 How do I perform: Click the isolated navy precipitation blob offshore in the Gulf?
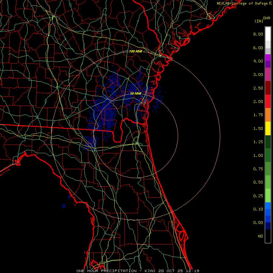64,206
